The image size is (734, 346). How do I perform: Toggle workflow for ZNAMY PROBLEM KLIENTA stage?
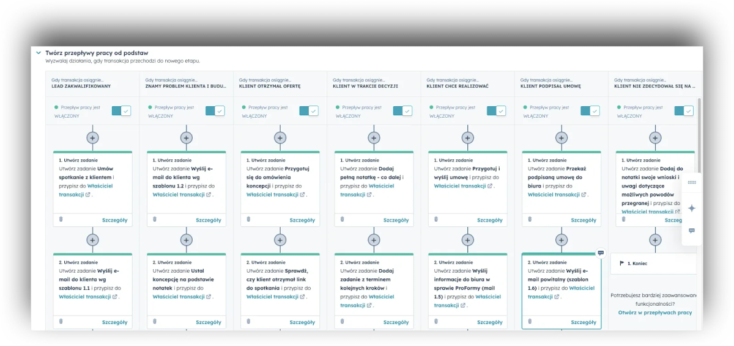[215, 111]
